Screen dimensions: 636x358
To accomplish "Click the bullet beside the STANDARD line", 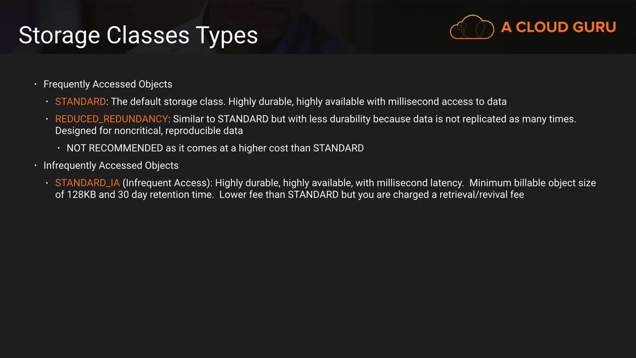I will click(47, 101).
